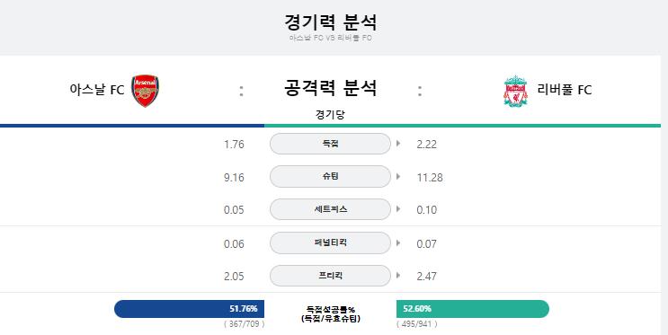Image resolution: width=668 pixels, height=335 pixels.
Task: Click the arrow beside the 프리킥 pill
Action: click(398, 276)
